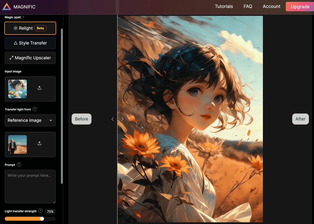314x224 pixels.
Task: Choose the Magnific Upscaler mode
Action: coord(30,58)
